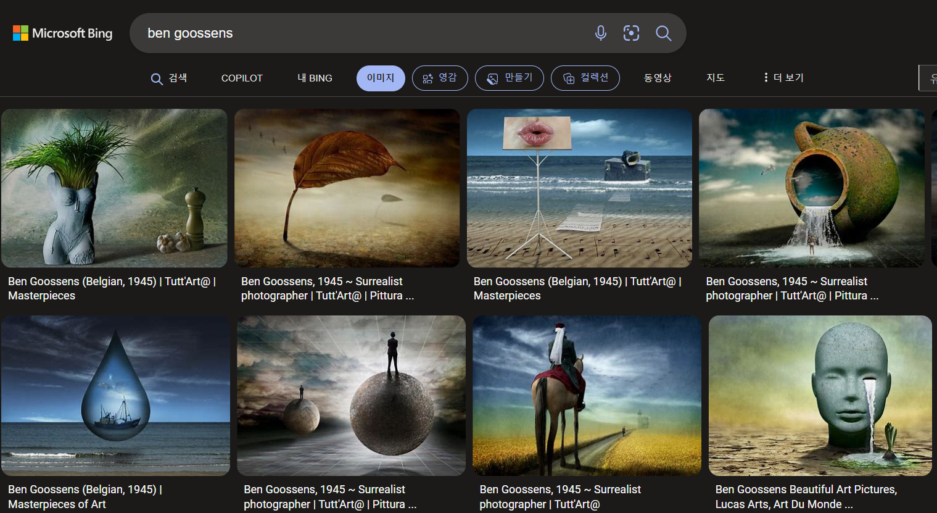The image size is (937, 513).
Task: Expand the 더 보기 more menu
Action: coord(783,78)
